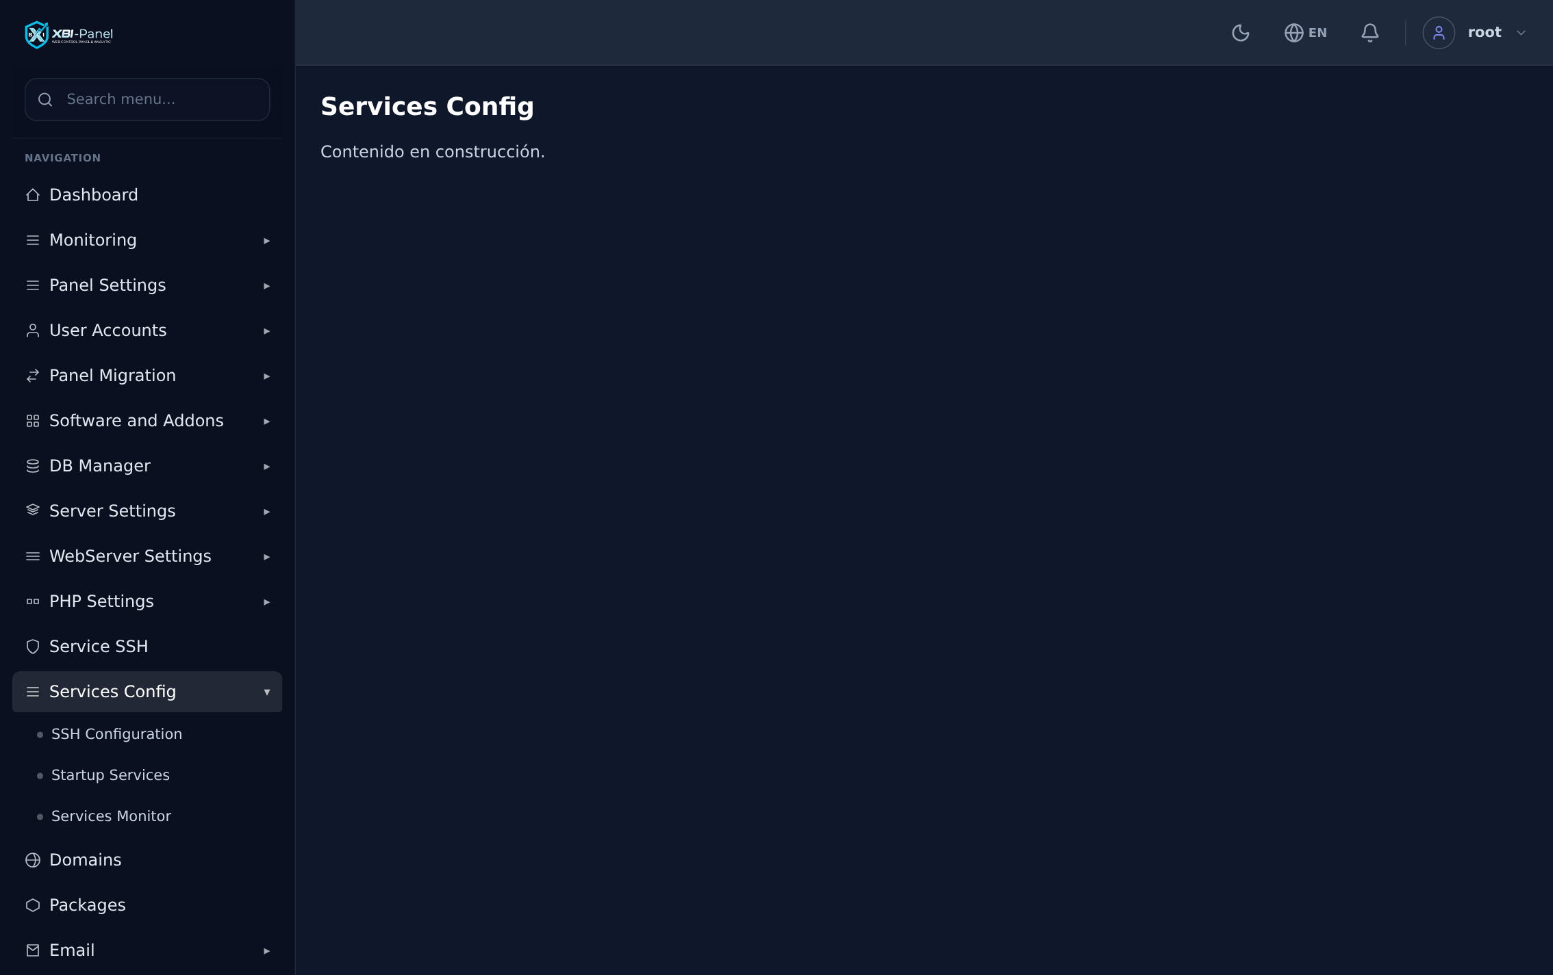Expand the Email submenu arrow
Image resolution: width=1553 pixels, height=975 pixels.
pos(267,951)
